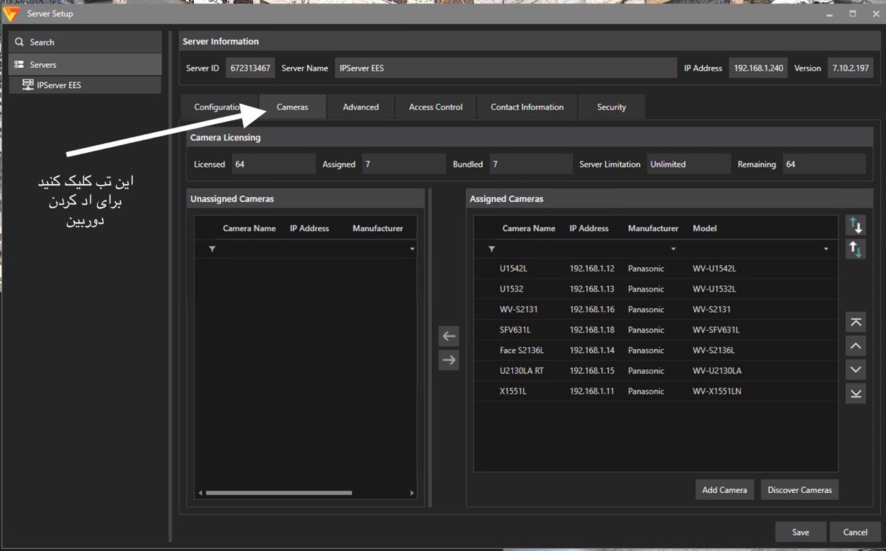Open Unassigned Cameras Manufacturer filter dropdown
Image resolution: width=886 pixels, height=551 pixels.
pyautogui.click(x=412, y=249)
